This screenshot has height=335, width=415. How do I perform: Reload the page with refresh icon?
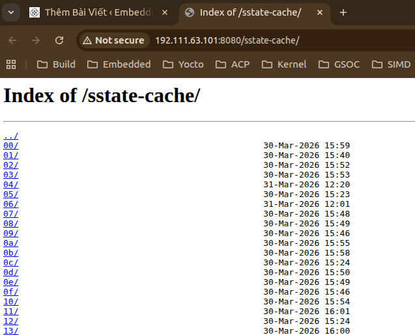(x=59, y=40)
